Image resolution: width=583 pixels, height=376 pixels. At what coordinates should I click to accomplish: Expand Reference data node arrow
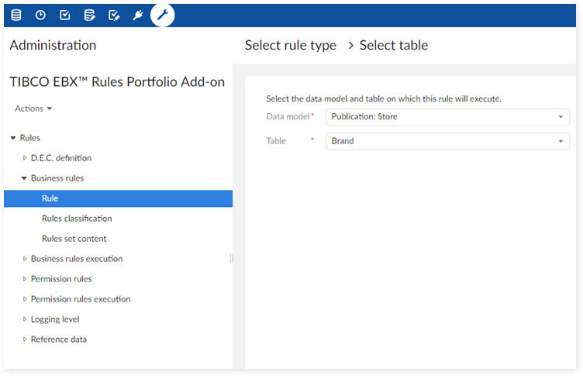[x=25, y=339]
